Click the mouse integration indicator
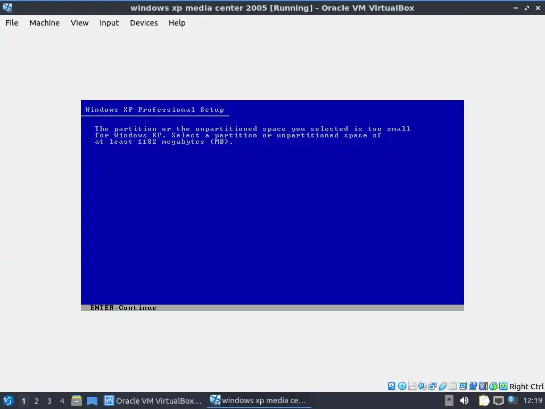This screenshot has width=545, height=409. [x=493, y=386]
